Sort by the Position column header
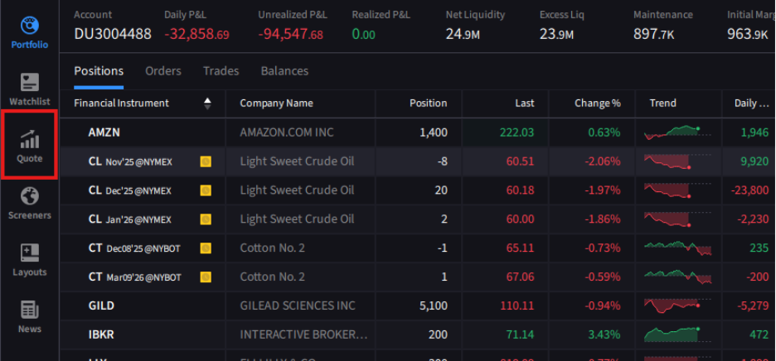 428,103
